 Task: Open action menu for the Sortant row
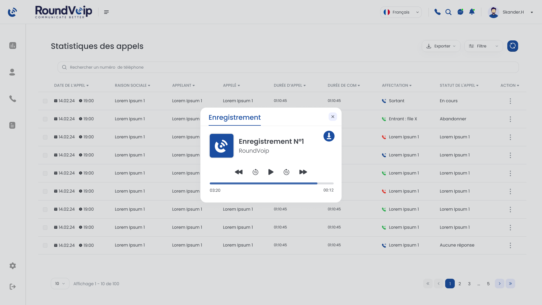point(510,101)
